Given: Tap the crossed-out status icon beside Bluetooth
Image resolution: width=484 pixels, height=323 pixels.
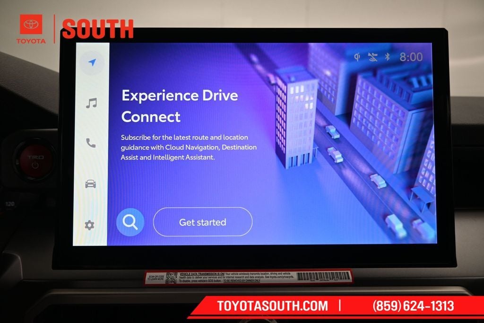Looking at the screenshot, I should 373,57.
